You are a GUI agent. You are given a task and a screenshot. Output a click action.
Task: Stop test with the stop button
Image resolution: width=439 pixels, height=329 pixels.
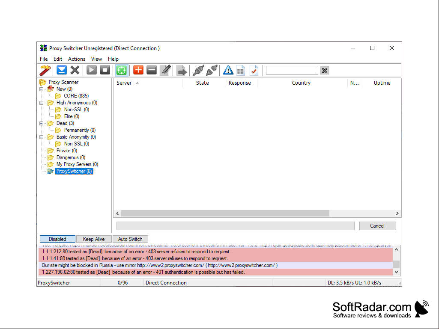click(105, 70)
